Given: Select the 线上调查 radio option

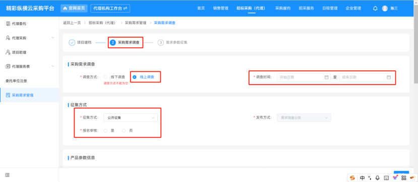Looking at the screenshot, I should [x=135, y=77].
